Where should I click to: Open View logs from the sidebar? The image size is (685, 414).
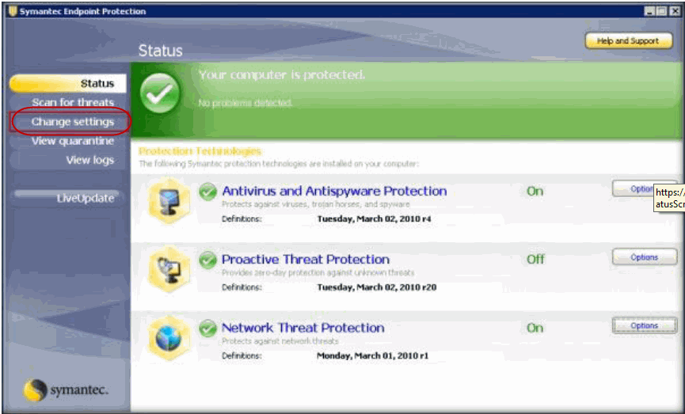[89, 160]
